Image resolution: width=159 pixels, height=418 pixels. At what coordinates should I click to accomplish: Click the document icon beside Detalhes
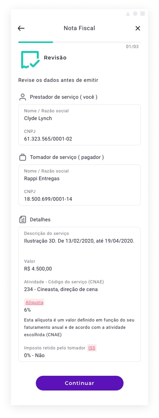(23, 220)
